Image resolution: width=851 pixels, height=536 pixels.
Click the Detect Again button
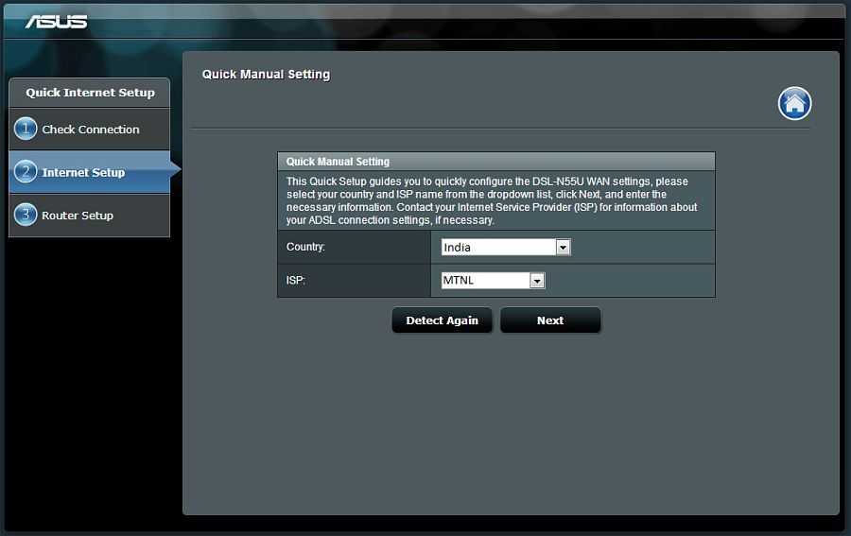click(442, 320)
